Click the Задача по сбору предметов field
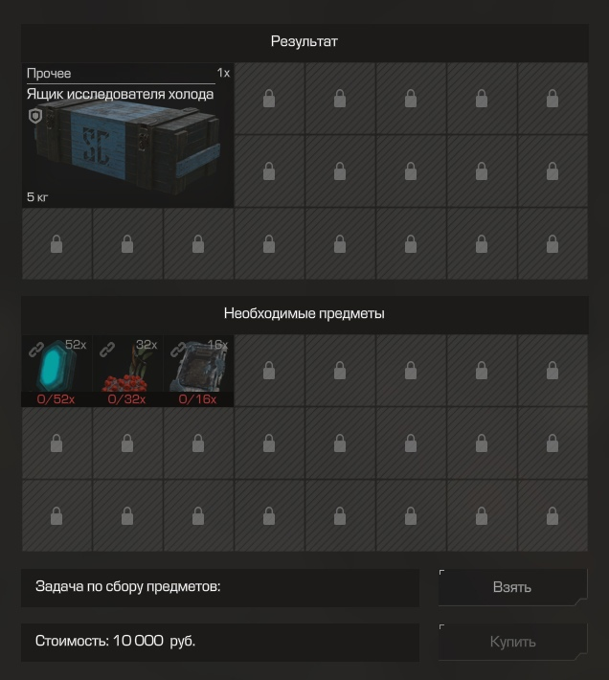Image resolution: width=609 pixels, height=680 pixels. [x=220, y=587]
